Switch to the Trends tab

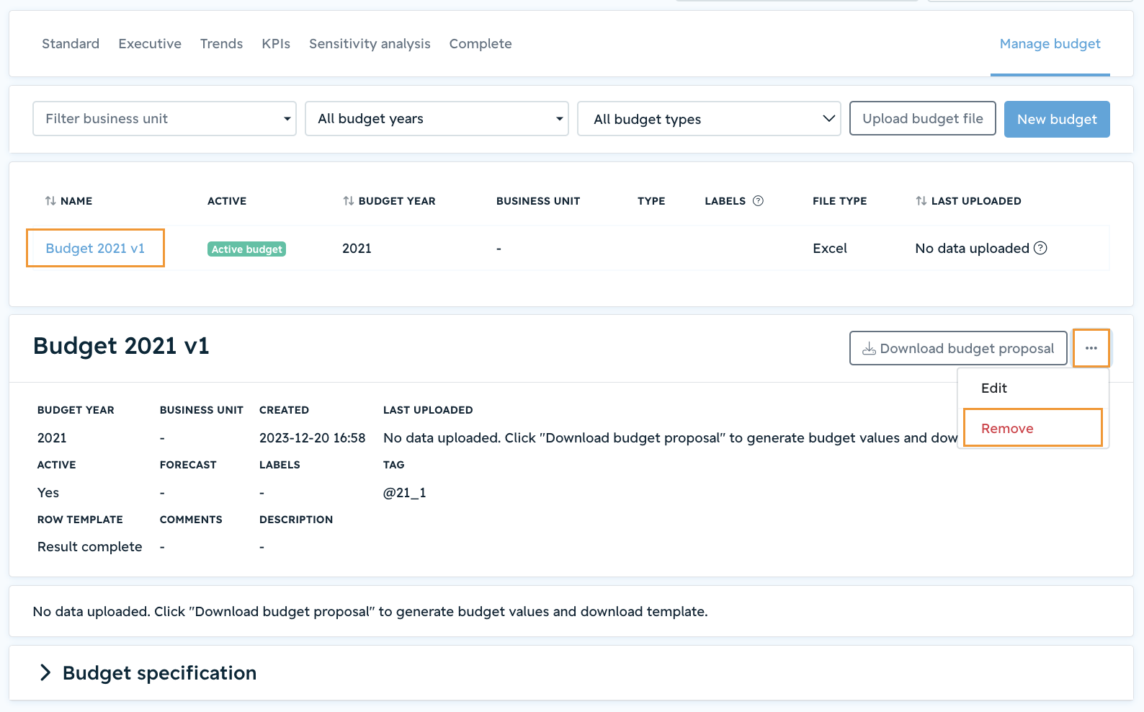pyautogui.click(x=221, y=44)
